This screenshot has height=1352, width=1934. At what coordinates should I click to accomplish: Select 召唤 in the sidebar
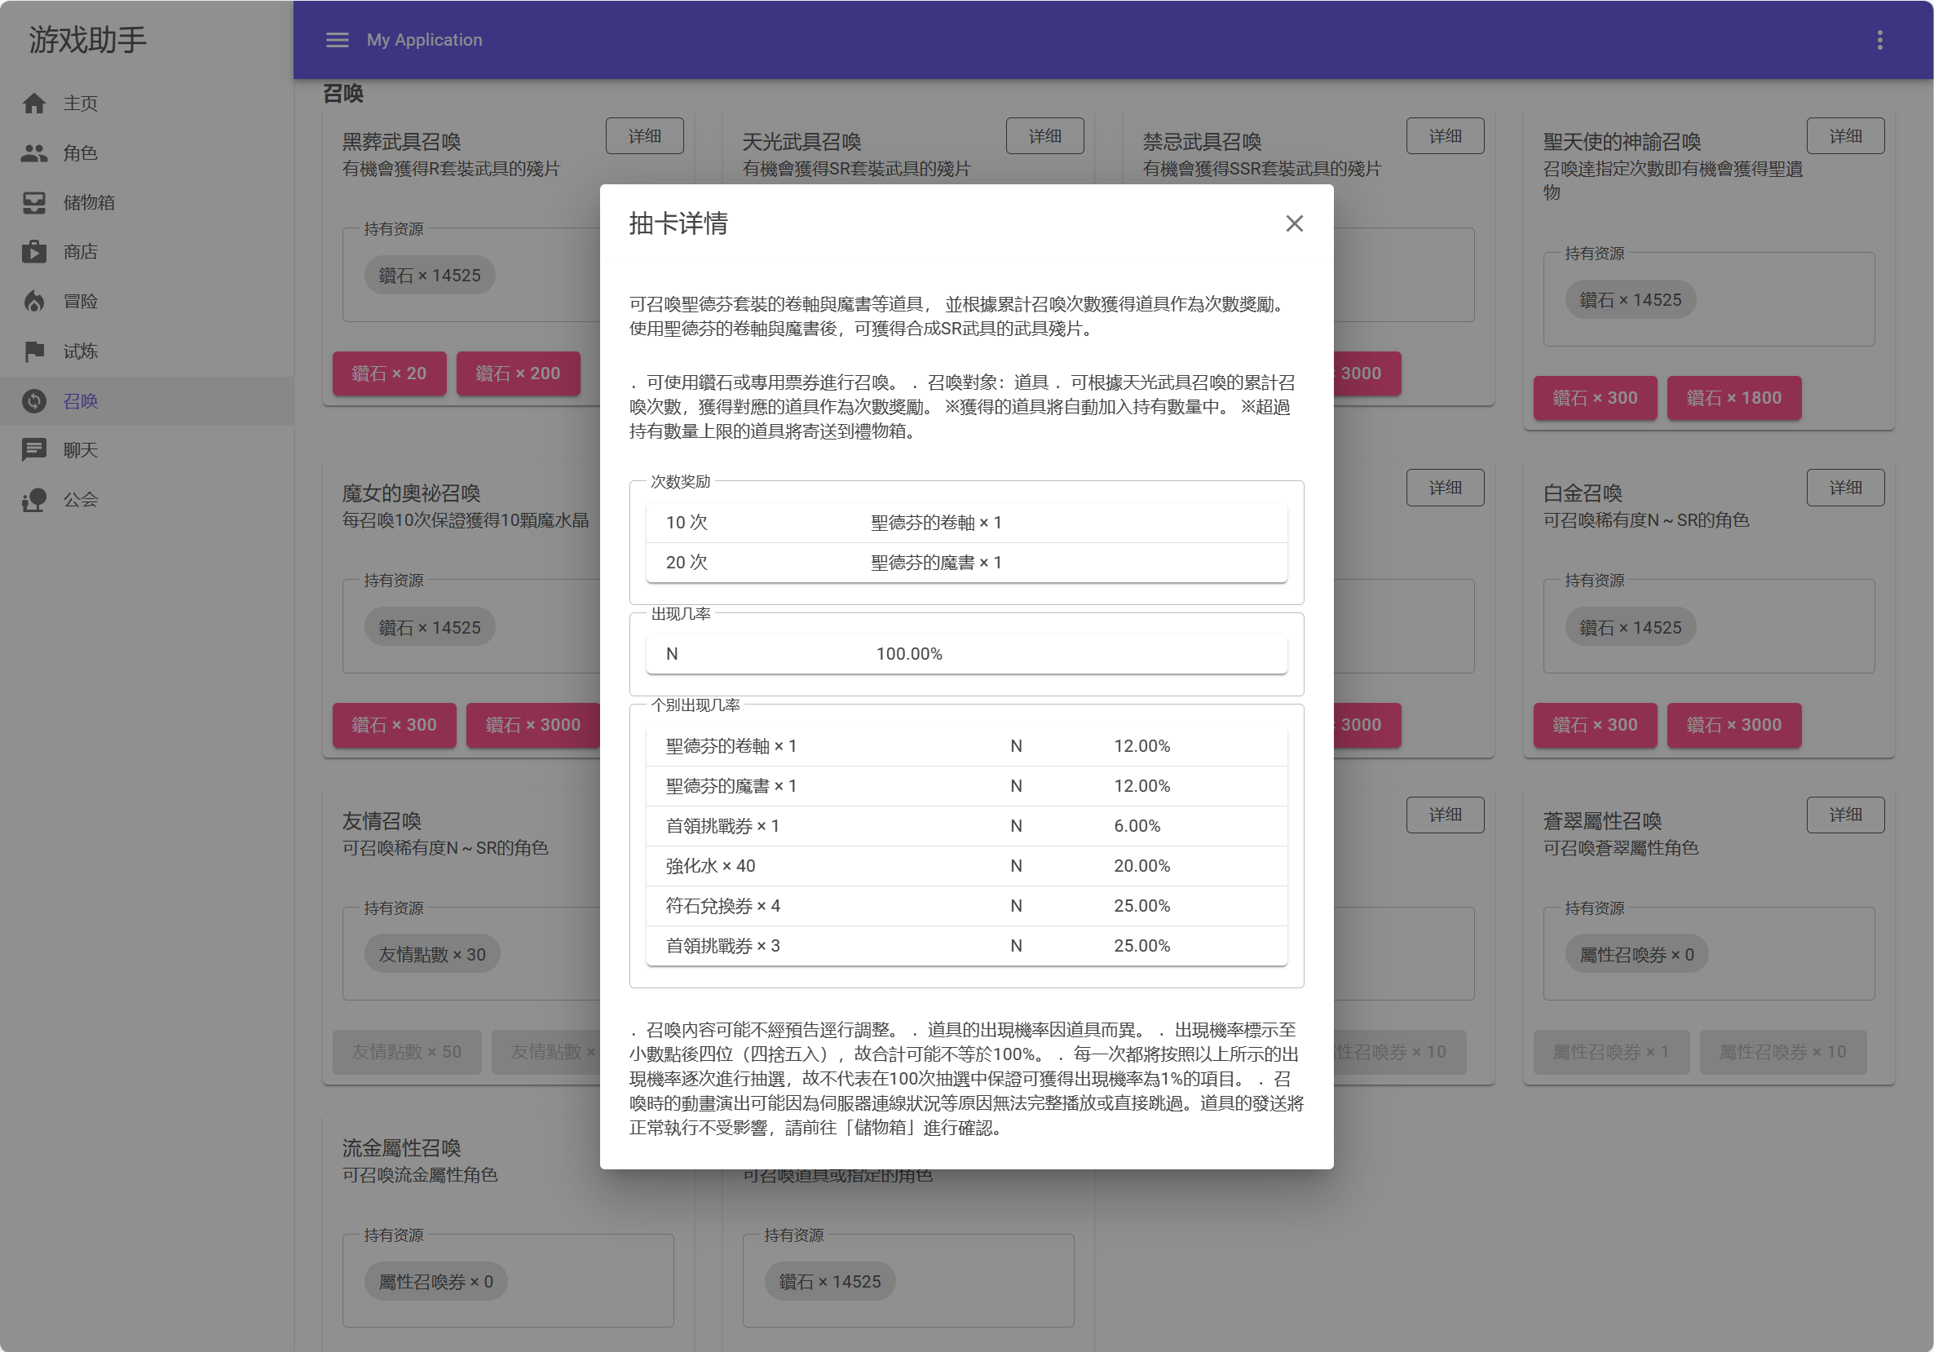coord(80,401)
